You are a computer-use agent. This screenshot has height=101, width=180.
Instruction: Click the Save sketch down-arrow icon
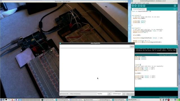[x=144, y=6]
